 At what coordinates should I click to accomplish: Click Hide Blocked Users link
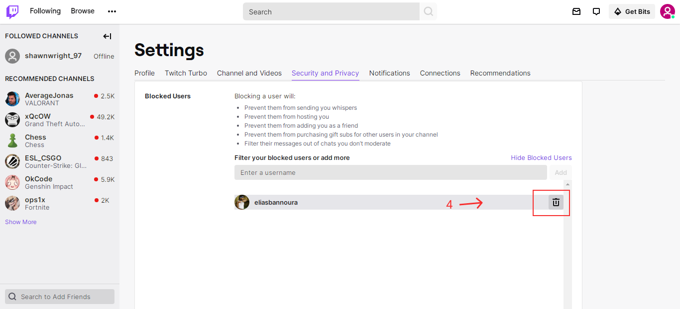(541, 157)
